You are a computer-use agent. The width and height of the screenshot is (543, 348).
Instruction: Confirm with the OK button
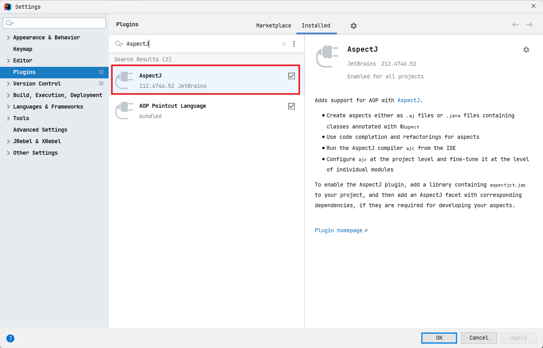click(439, 338)
